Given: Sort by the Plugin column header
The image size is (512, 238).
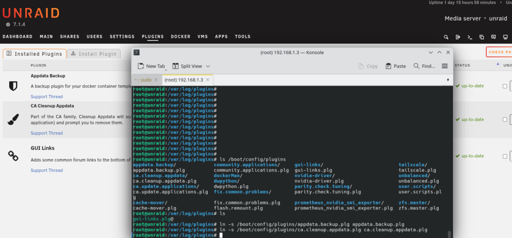Looking at the screenshot, I should tap(38, 66).
